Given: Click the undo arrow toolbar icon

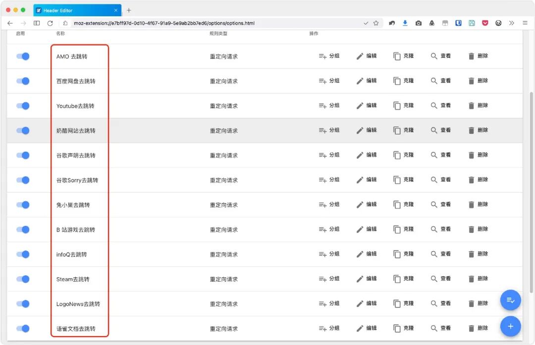Looking at the screenshot, I should coord(392,23).
